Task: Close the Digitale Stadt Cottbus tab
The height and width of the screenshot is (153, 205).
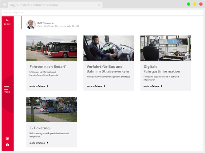Action: (99, 5)
